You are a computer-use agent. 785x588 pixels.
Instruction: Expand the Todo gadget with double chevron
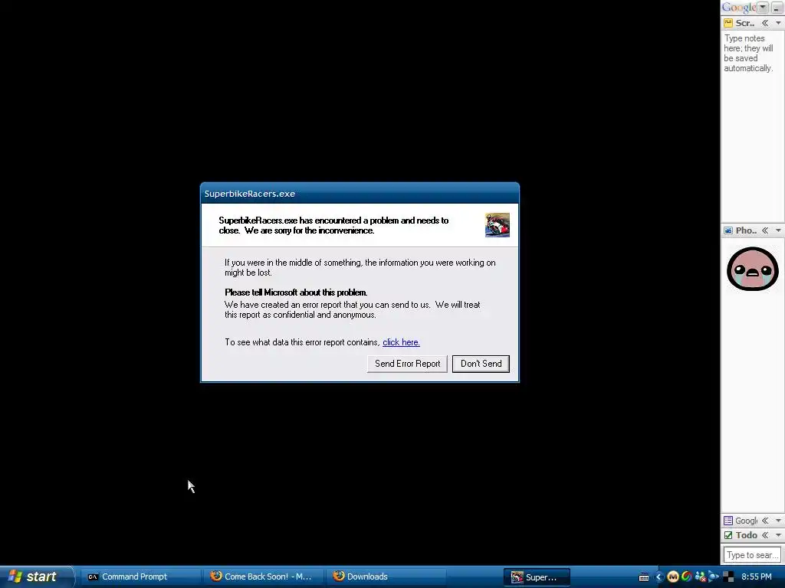click(765, 535)
